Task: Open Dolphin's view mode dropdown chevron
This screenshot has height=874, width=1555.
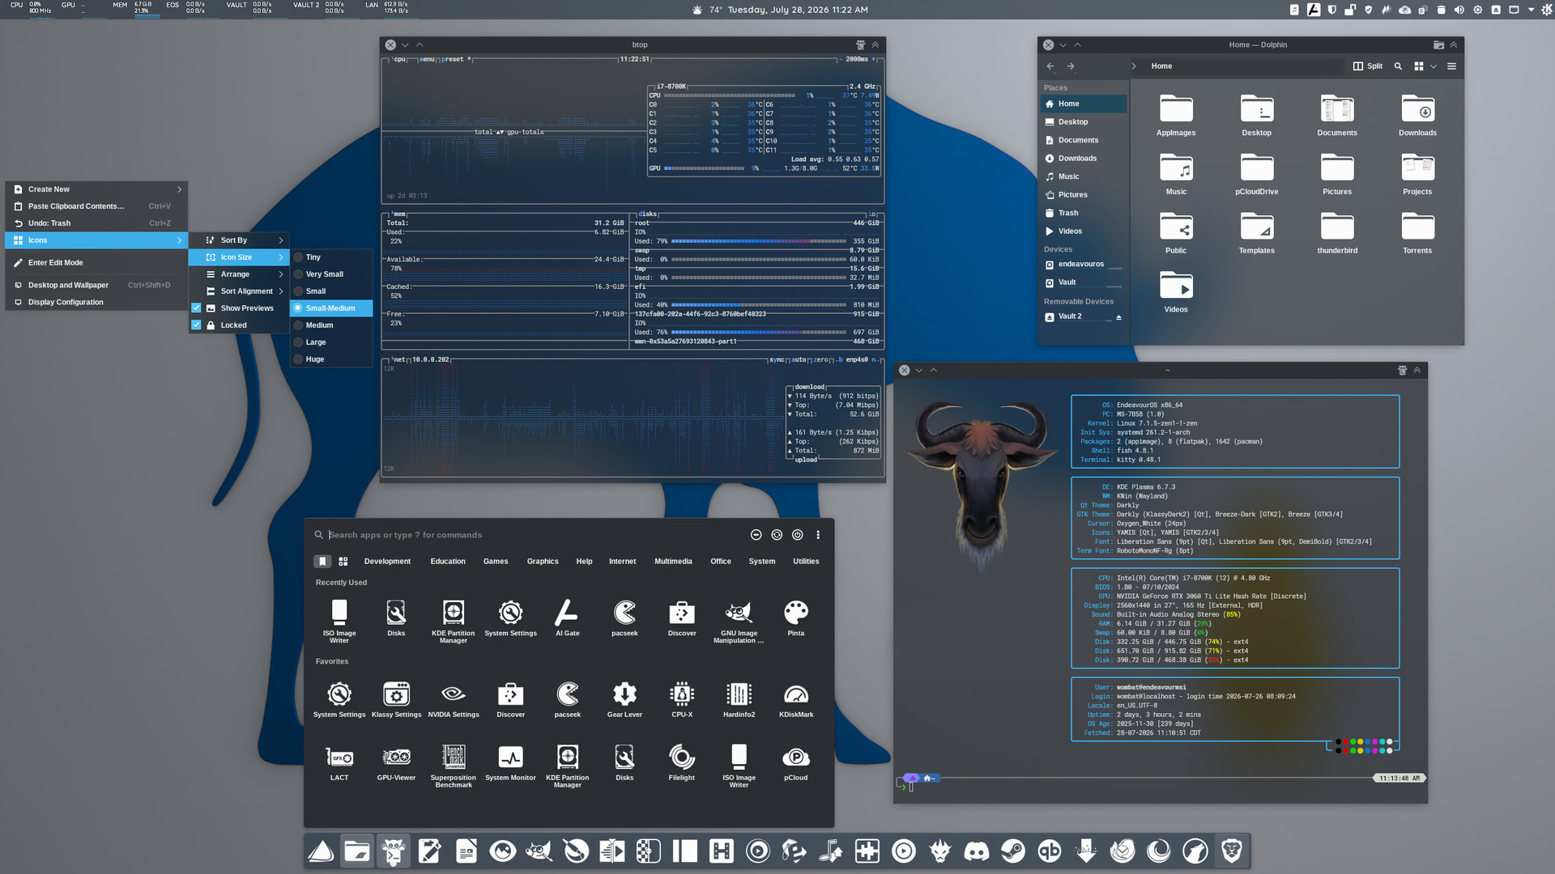Action: coord(1434,66)
